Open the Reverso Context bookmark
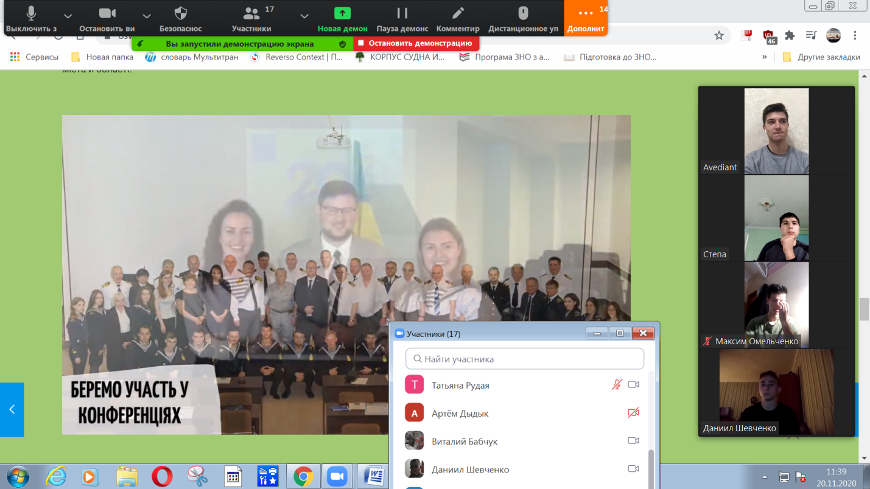The image size is (870, 489). point(296,57)
